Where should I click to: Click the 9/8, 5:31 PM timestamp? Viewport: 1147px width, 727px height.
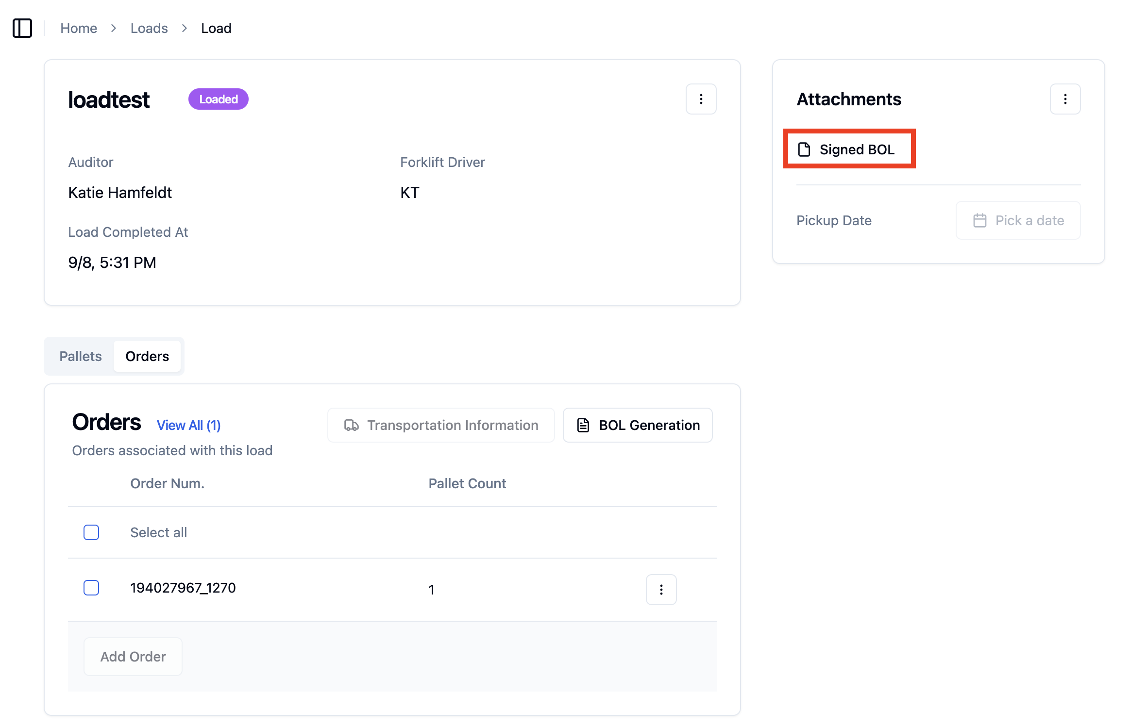(112, 263)
